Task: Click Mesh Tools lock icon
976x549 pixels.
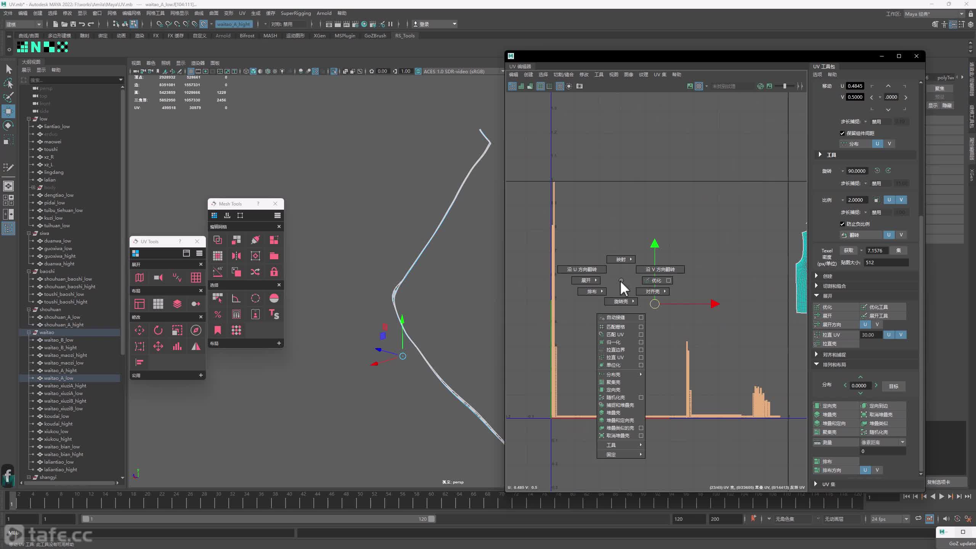Action: pos(274,271)
